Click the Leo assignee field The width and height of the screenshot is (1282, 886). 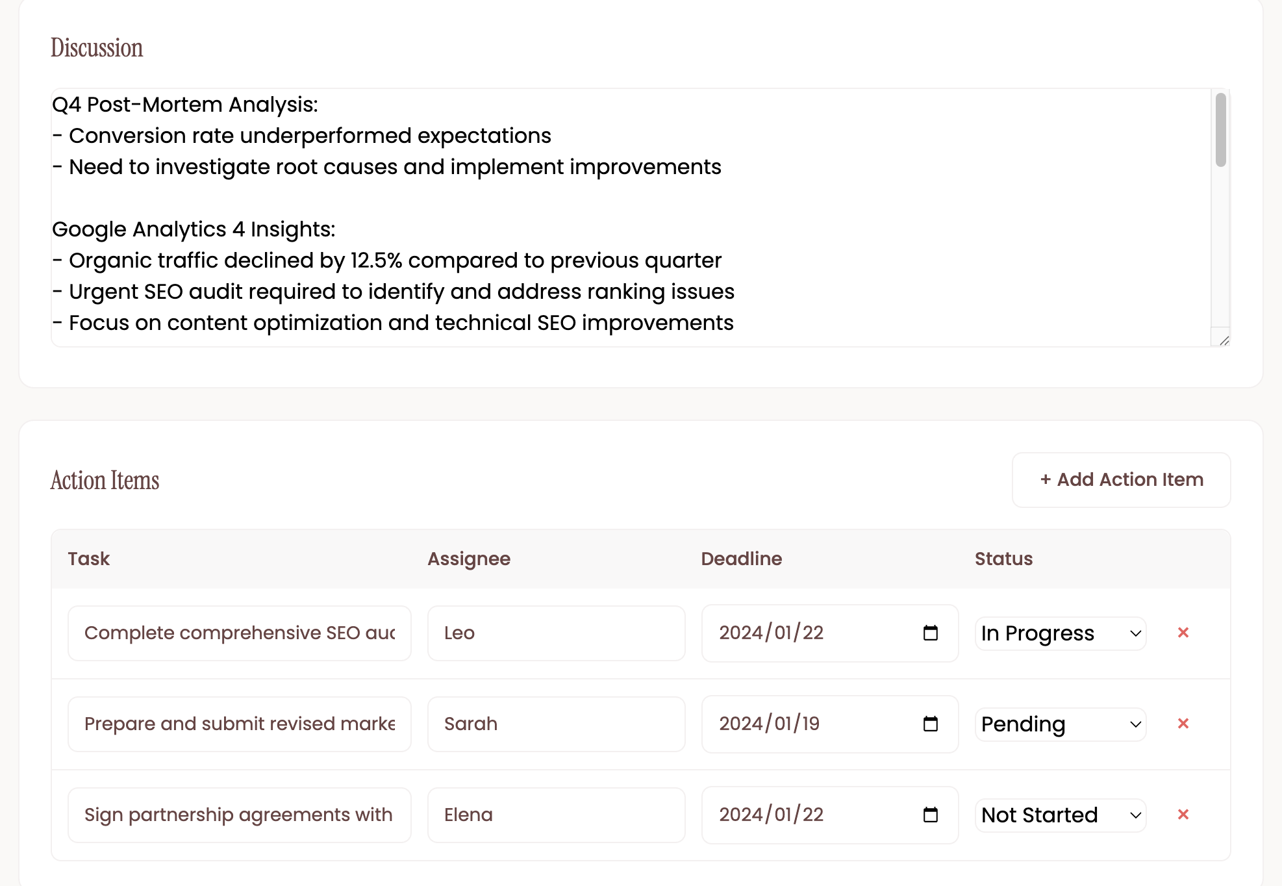pyautogui.click(x=556, y=633)
